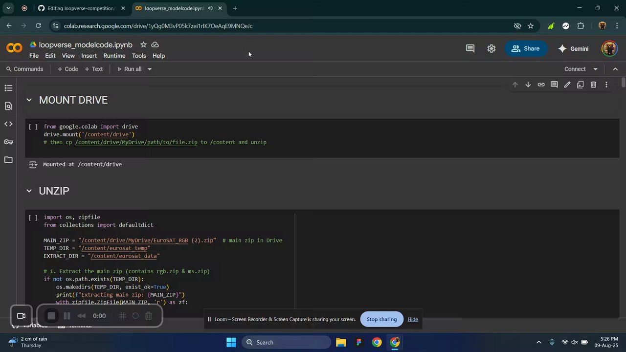
Task: Open the Gemini assistant
Action: click(x=573, y=48)
